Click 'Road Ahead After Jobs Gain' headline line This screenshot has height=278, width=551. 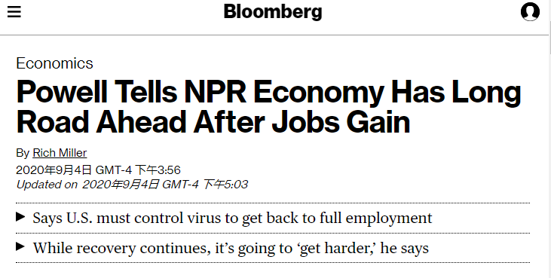213,122
